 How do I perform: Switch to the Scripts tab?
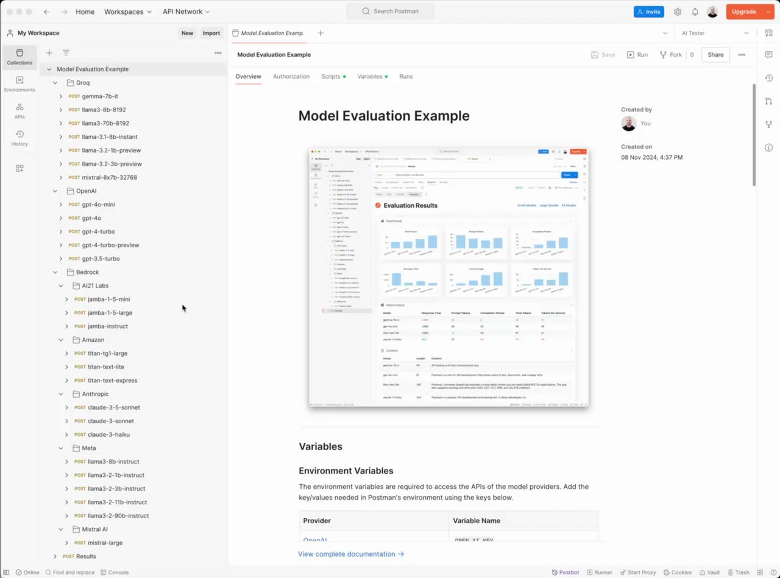coord(331,77)
